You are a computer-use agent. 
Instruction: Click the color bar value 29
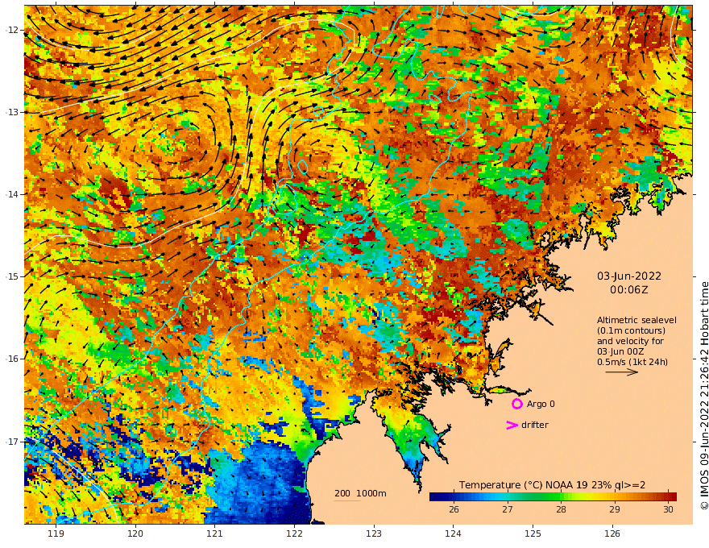[615, 509]
